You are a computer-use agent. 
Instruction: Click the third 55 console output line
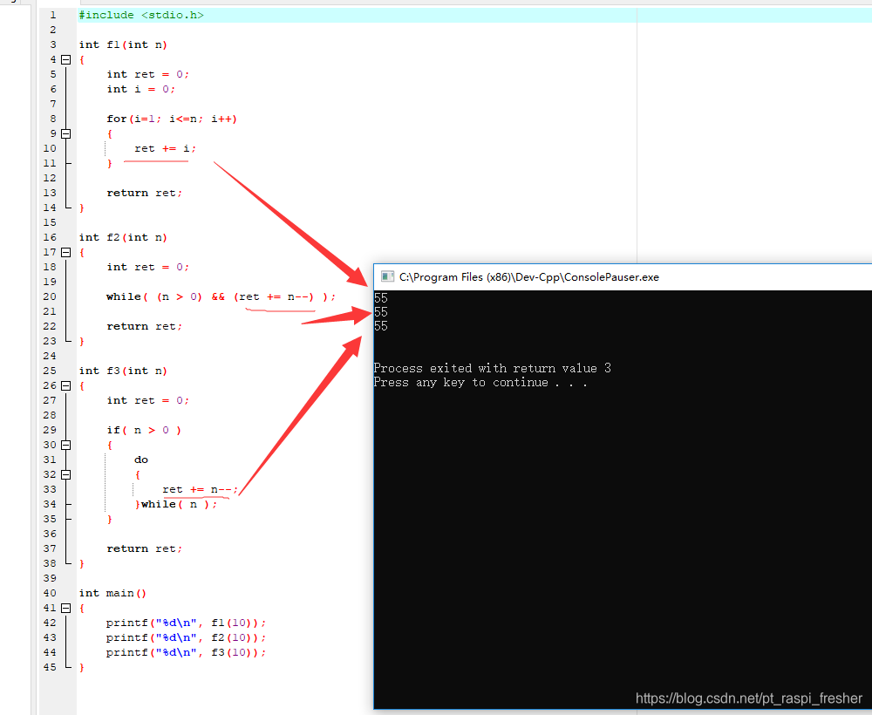(381, 326)
